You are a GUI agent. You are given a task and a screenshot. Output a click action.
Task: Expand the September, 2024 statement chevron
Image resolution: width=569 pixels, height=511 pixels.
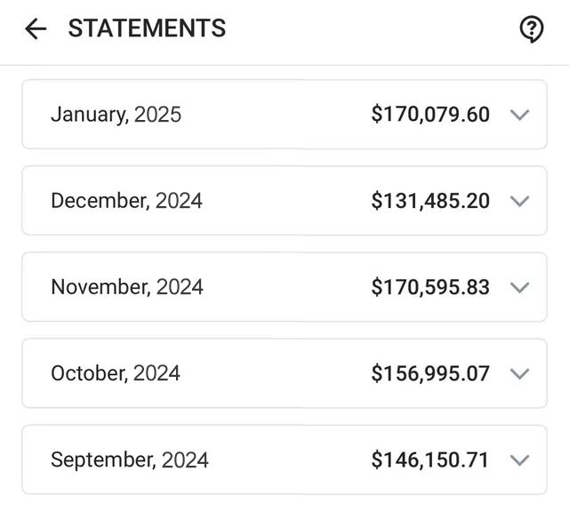pos(519,459)
